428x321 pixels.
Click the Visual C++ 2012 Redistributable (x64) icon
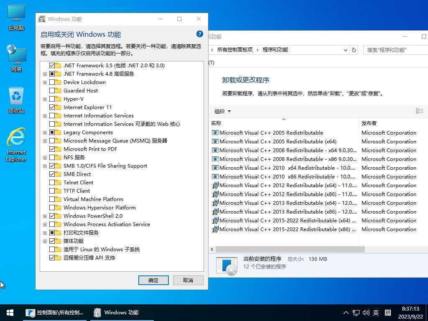pyautogui.click(x=215, y=185)
